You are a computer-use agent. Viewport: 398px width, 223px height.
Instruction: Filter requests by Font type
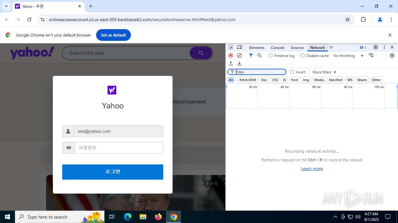294,80
